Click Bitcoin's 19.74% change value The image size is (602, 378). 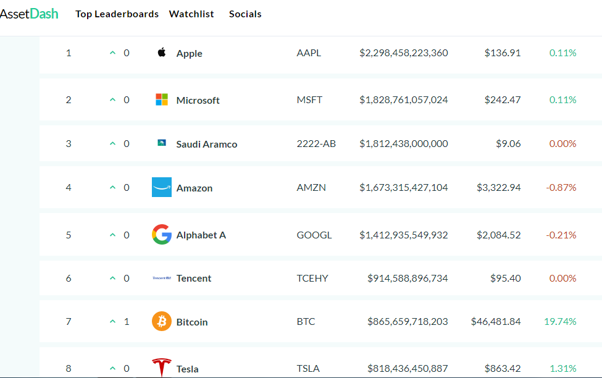tap(560, 321)
